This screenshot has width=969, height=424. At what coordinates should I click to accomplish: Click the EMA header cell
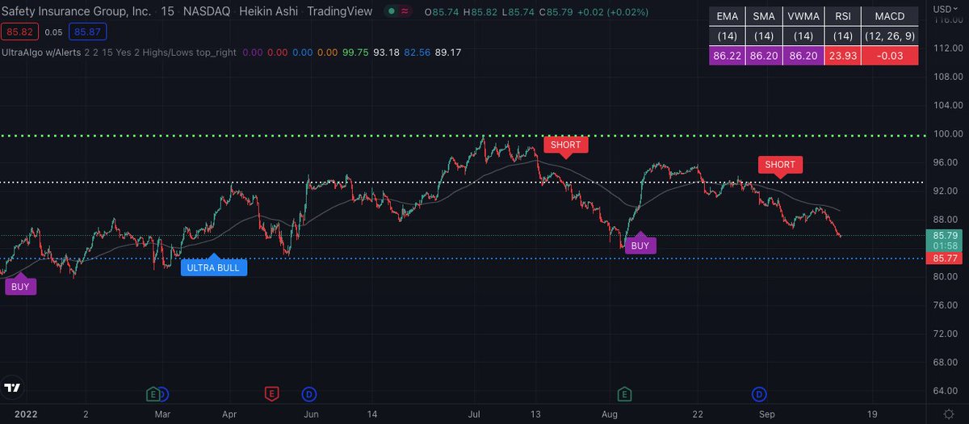[728, 16]
